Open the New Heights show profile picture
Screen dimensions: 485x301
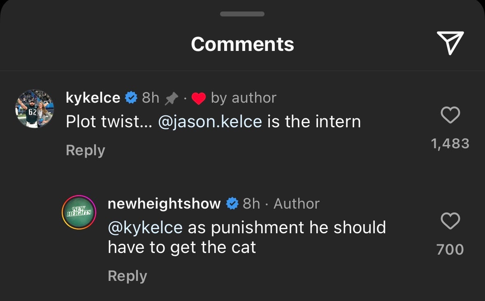pyautogui.click(x=78, y=212)
